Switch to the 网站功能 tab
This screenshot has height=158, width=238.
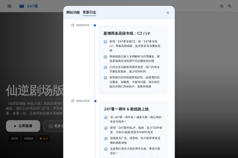click(x=73, y=12)
